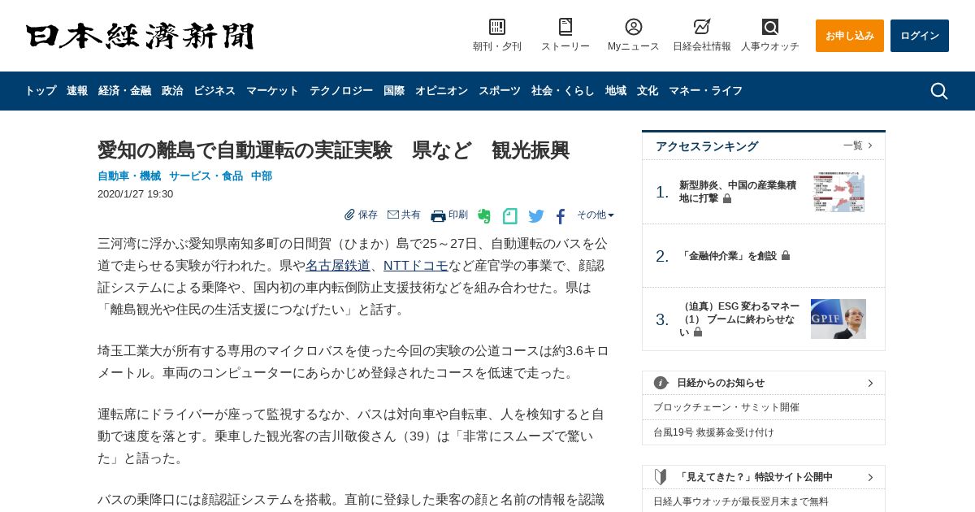Open the 人事ウオッチ icon
The width and height of the screenshot is (975, 512).
[x=770, y=27]
